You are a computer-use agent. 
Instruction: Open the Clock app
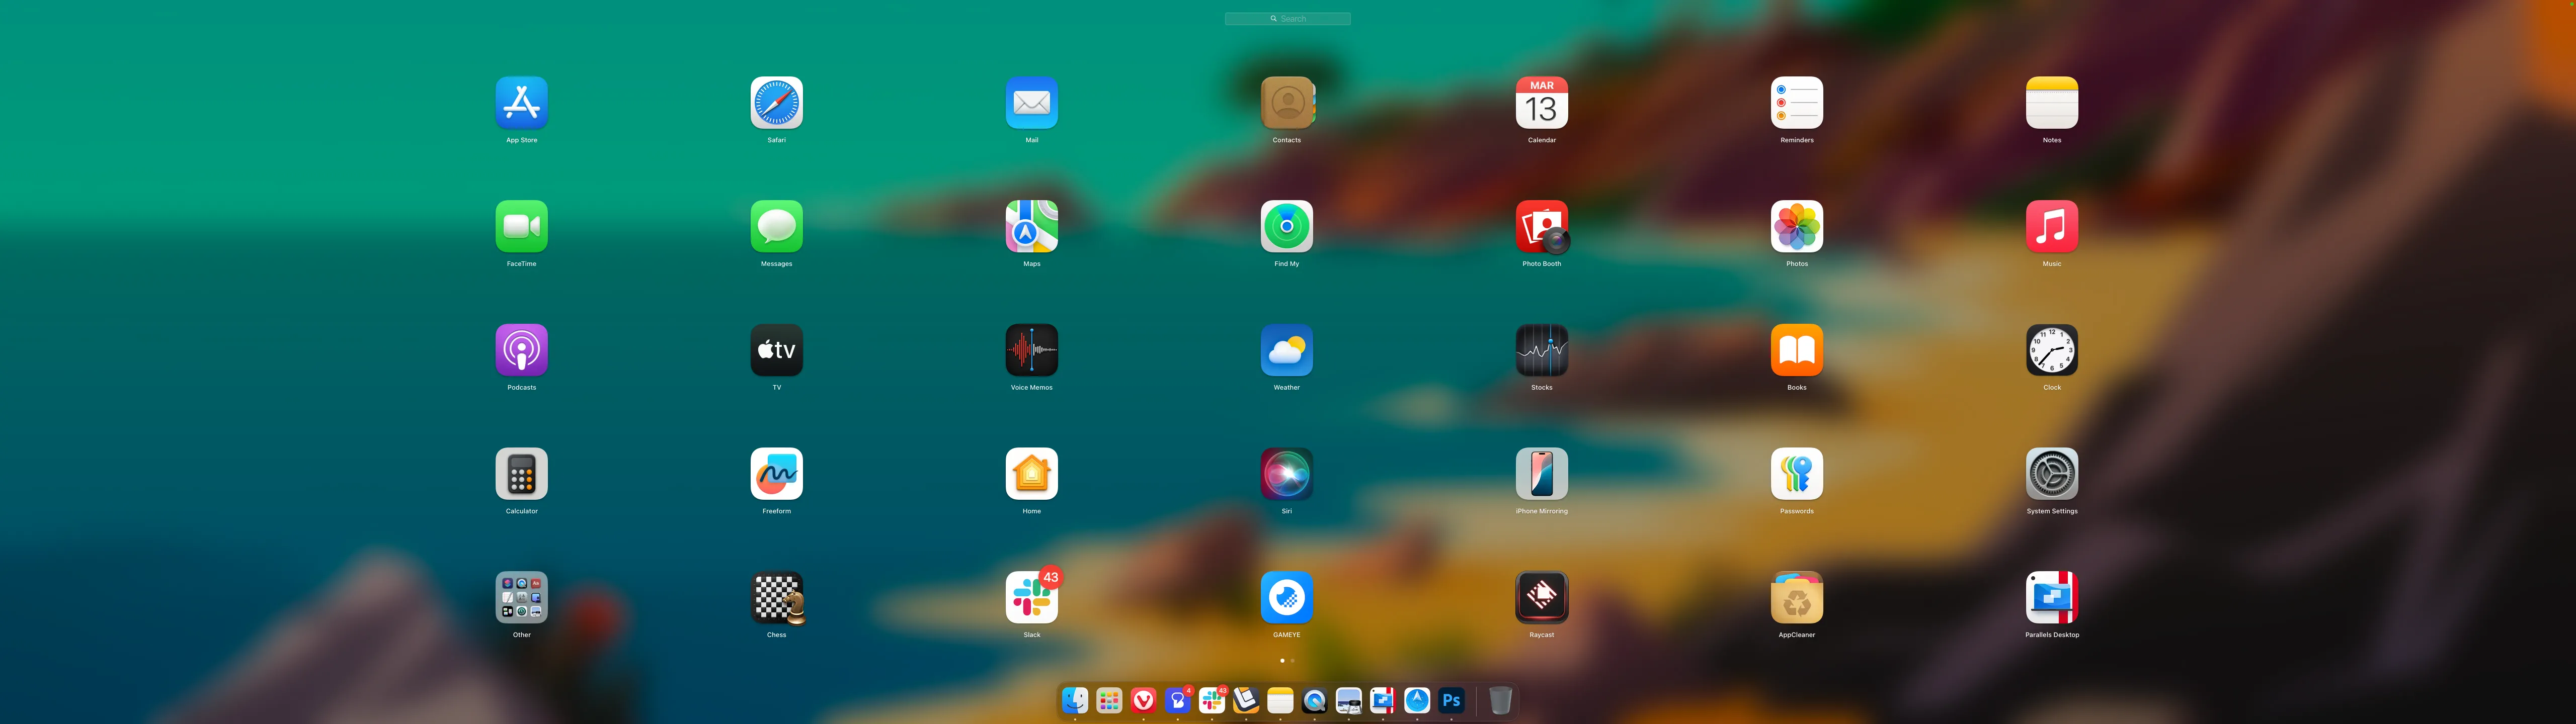2051,350
